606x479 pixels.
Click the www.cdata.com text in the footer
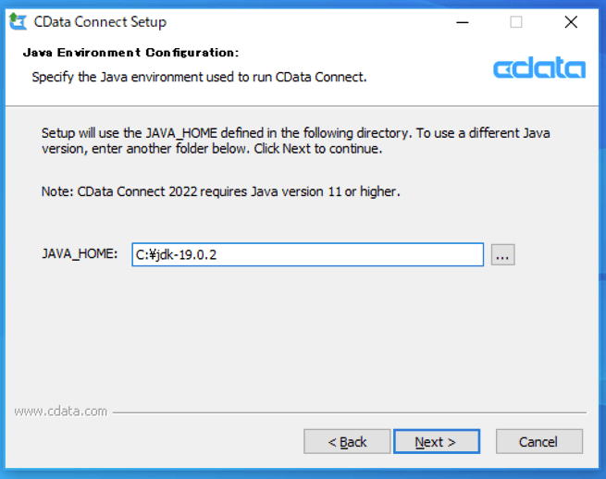tap(61, 411)
